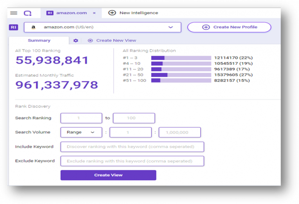Click plus circle icon beside Create New View
This screenshot has height=204, width=299.
pos(90,41)
